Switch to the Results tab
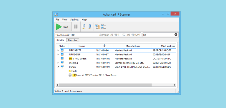 tap(60, 40)
